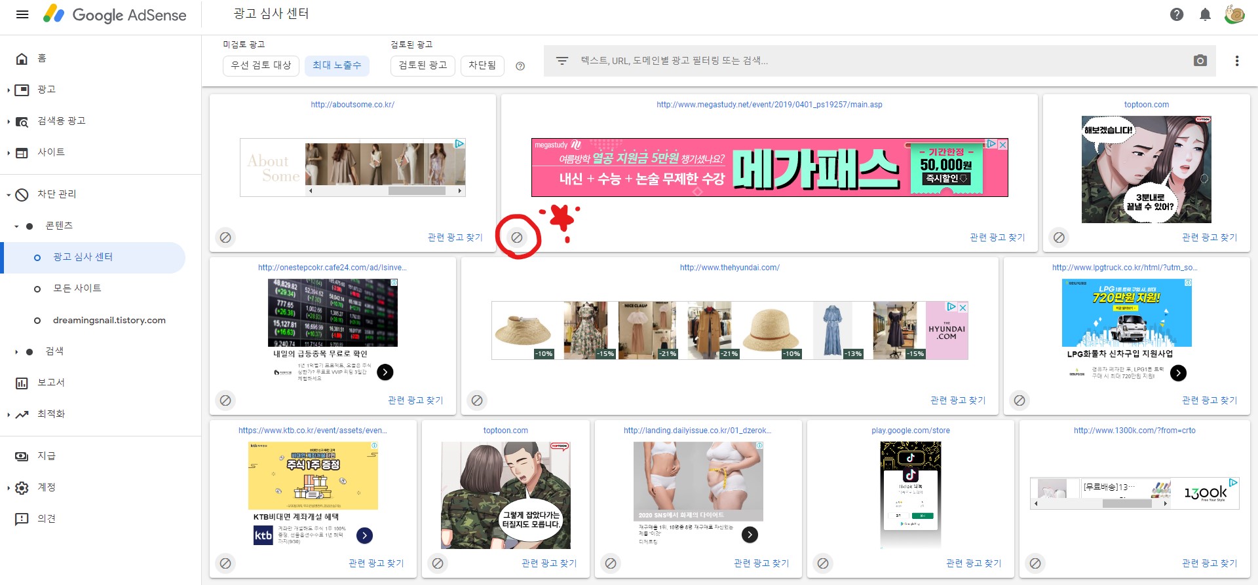Click the LPG truck ad arrow button

tap(1178, 373)
